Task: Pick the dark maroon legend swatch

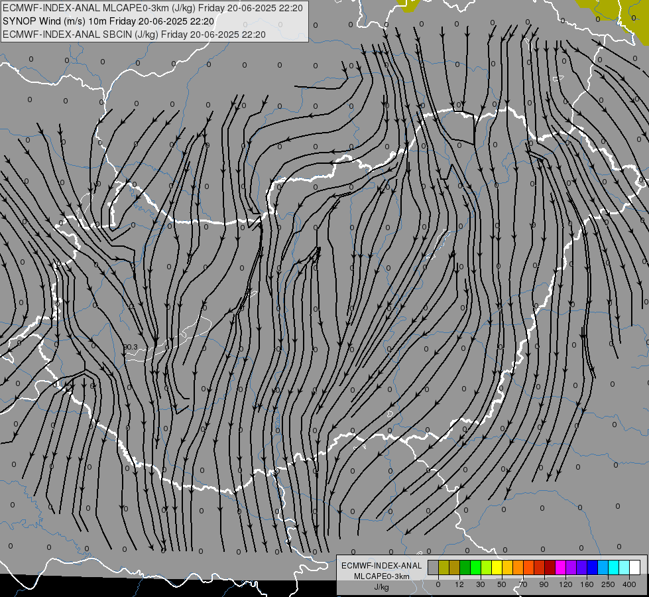Action: click(x=550, y=567)
